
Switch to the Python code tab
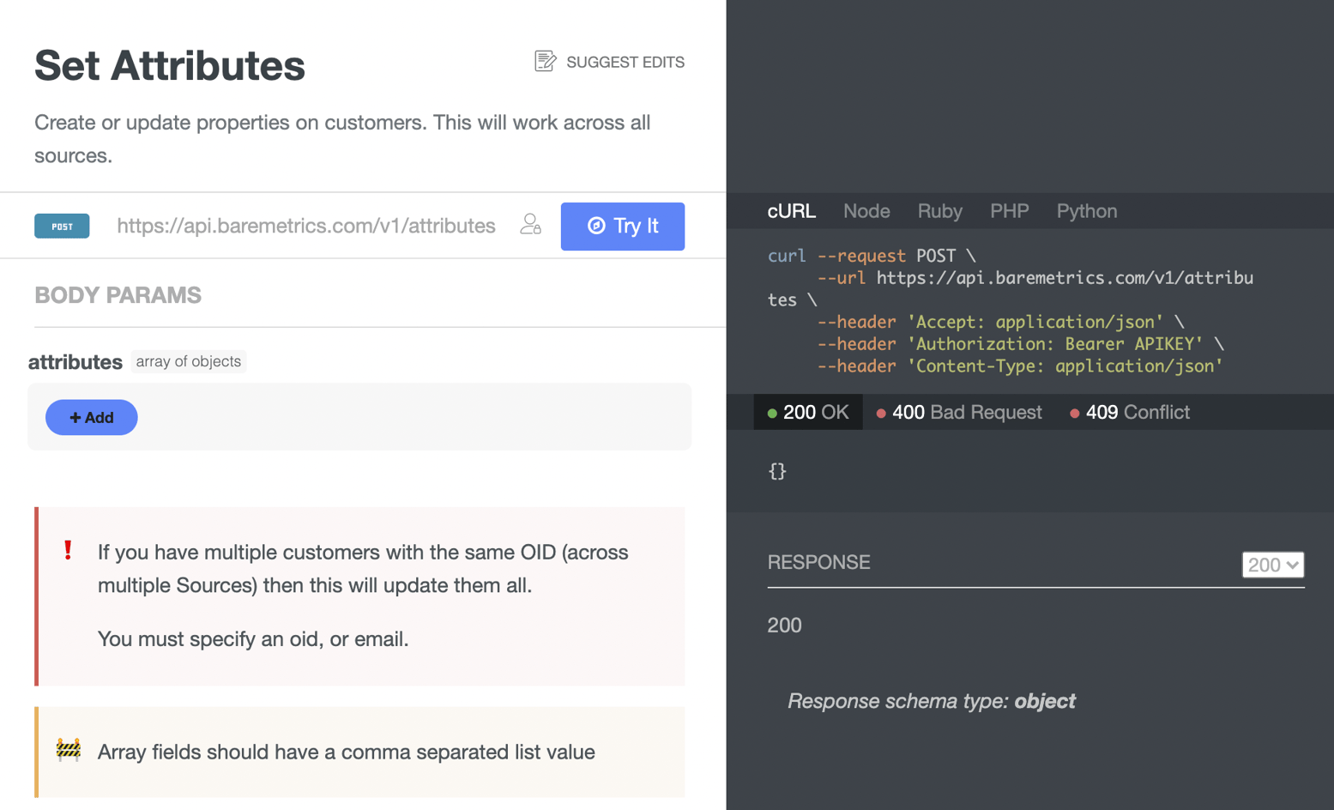tap(1086, 210)
